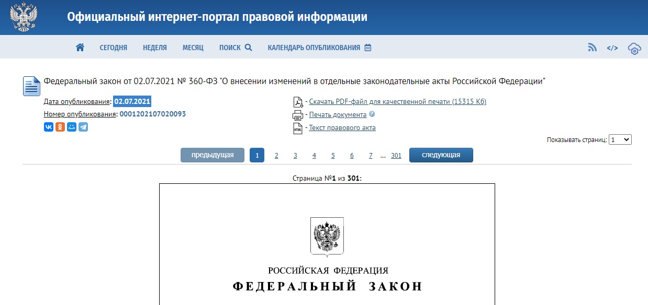
Task: Open the МЕСЯЦ menu item
Action: pyautogui.click(x=193, y=48)
